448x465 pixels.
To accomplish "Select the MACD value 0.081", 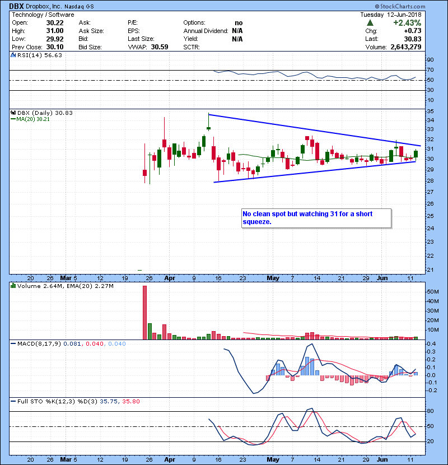I will click(x=72, y=344).
